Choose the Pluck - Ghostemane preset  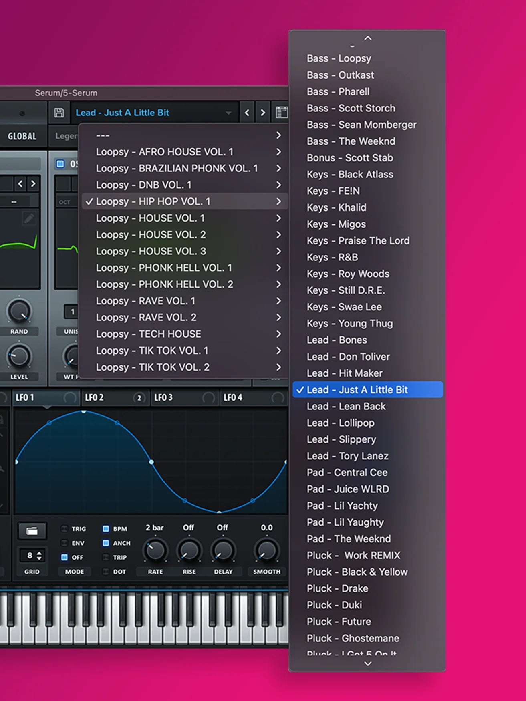(368, 638)
